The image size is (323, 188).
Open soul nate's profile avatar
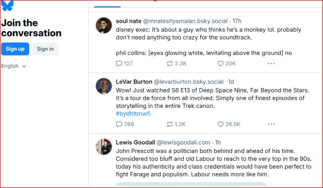point(104,25)
